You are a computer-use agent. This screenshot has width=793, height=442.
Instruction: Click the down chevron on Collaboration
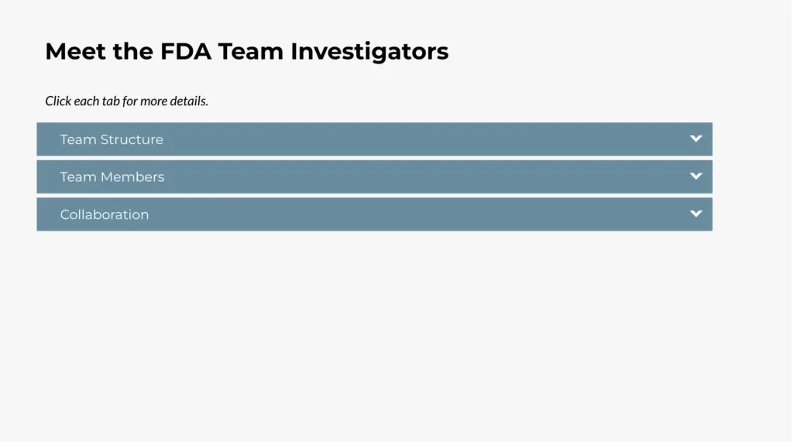click(x=695, y=214)
